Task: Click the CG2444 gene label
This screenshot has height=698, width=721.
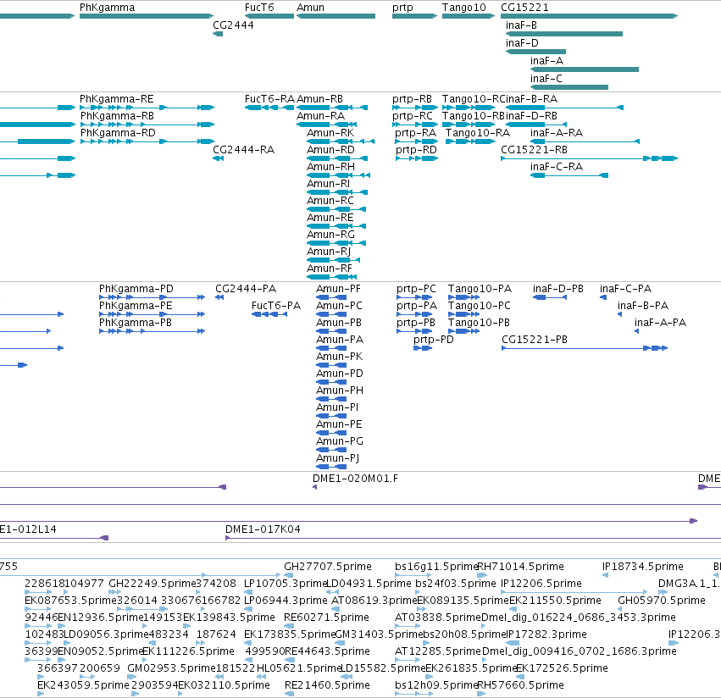Action: pos(233,25)
